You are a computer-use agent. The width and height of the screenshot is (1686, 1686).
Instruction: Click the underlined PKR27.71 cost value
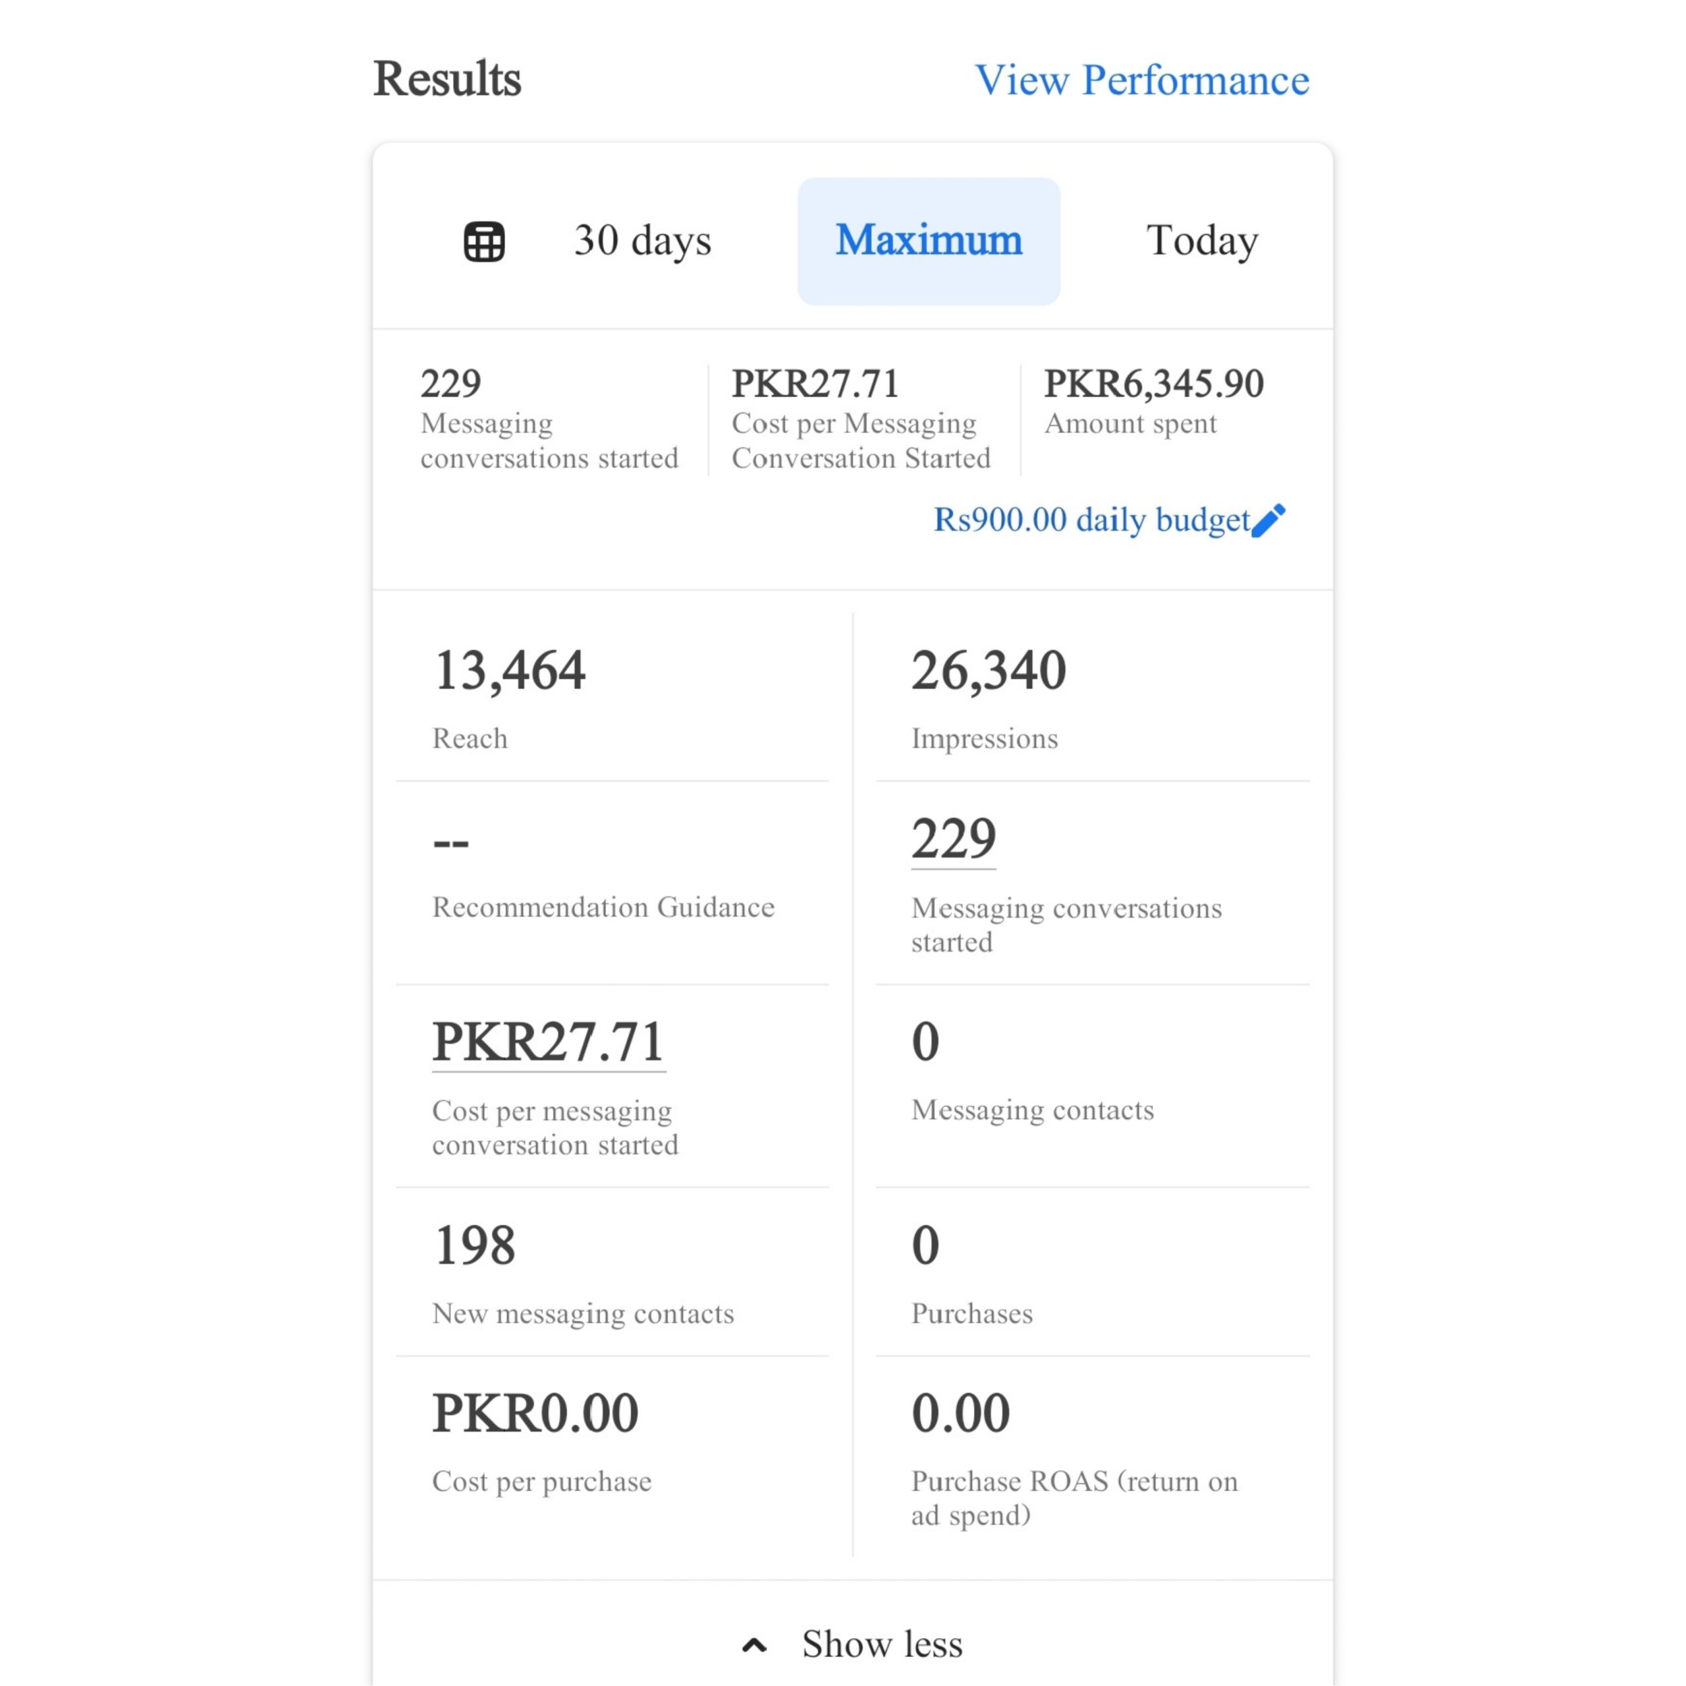point(548,1042)
